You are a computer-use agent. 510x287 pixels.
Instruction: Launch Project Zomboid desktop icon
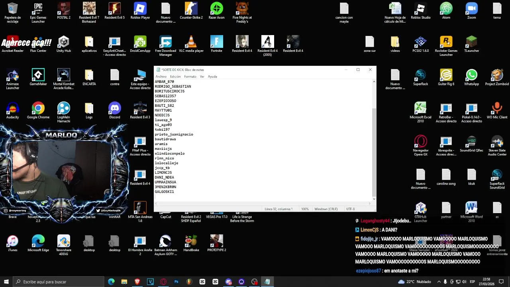click(x=497, y=77)
